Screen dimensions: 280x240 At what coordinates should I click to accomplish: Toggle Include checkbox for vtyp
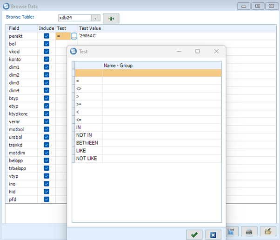pos(47,176)
